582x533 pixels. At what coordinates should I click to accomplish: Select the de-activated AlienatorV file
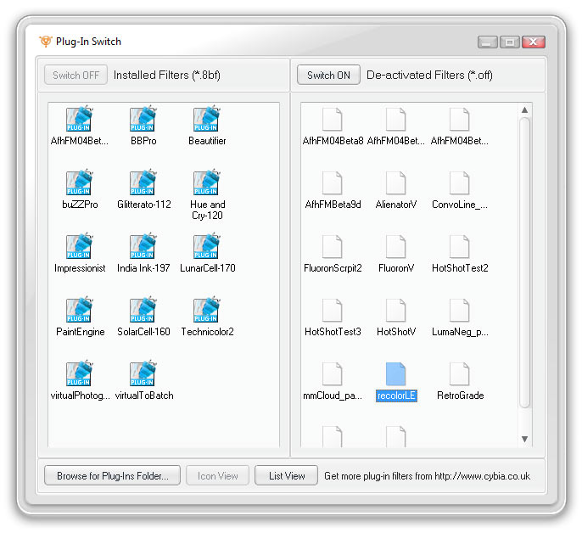(396, 184)
